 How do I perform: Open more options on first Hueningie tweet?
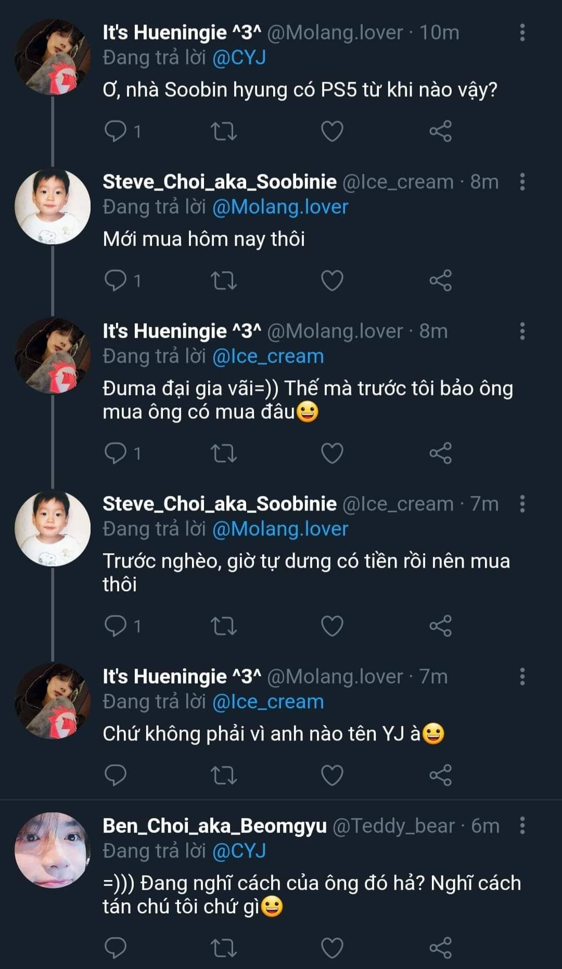pos(522,32)
